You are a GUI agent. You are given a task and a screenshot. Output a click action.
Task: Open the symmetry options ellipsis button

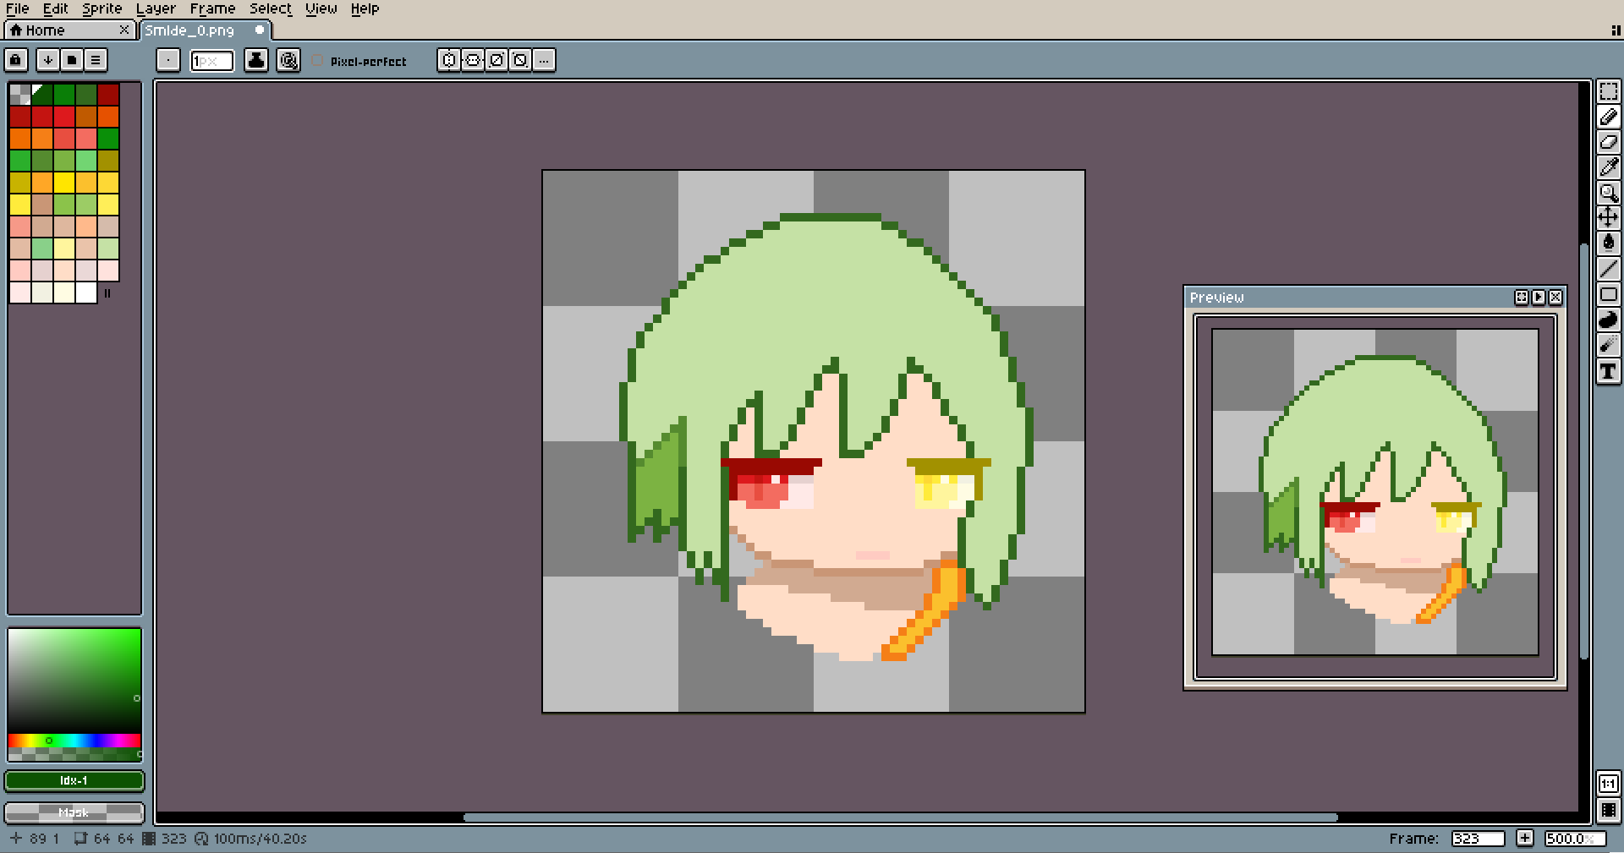coord(544,60)
